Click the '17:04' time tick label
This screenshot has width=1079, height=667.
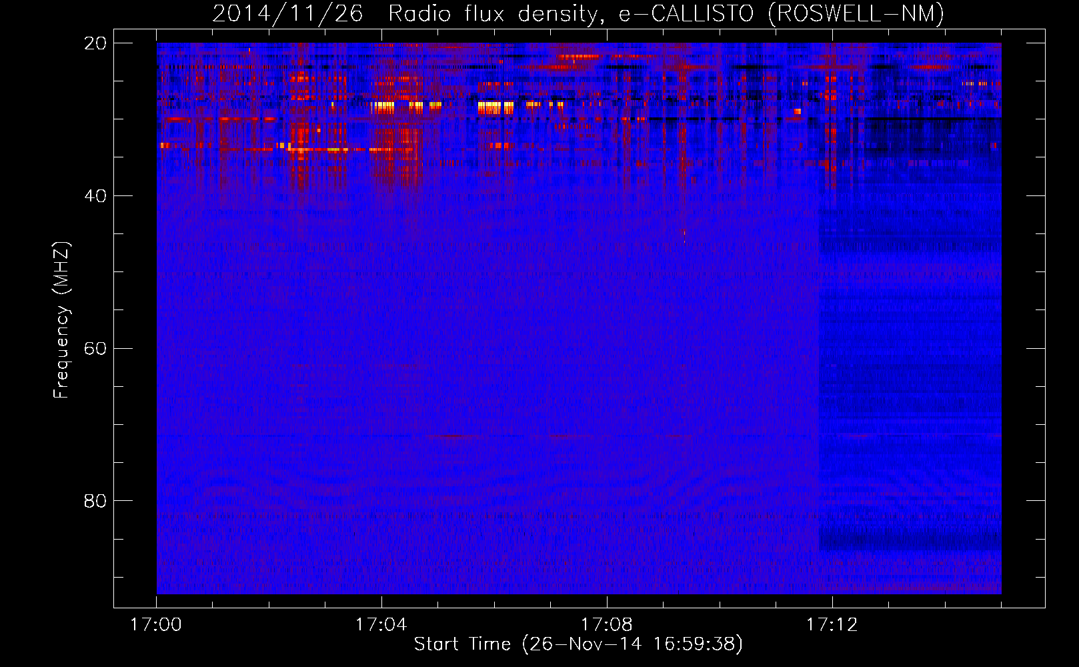[x=381, y=625]
